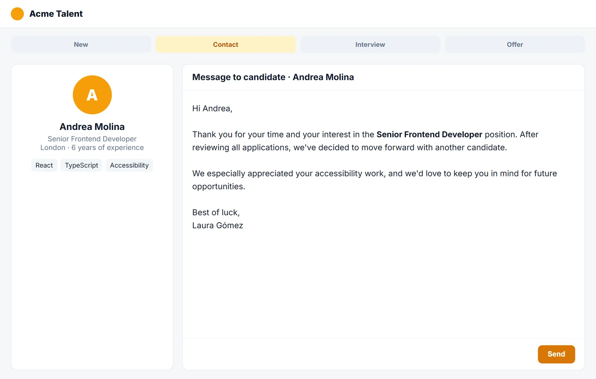Click the Message to candidate heading

coord(273,77)
